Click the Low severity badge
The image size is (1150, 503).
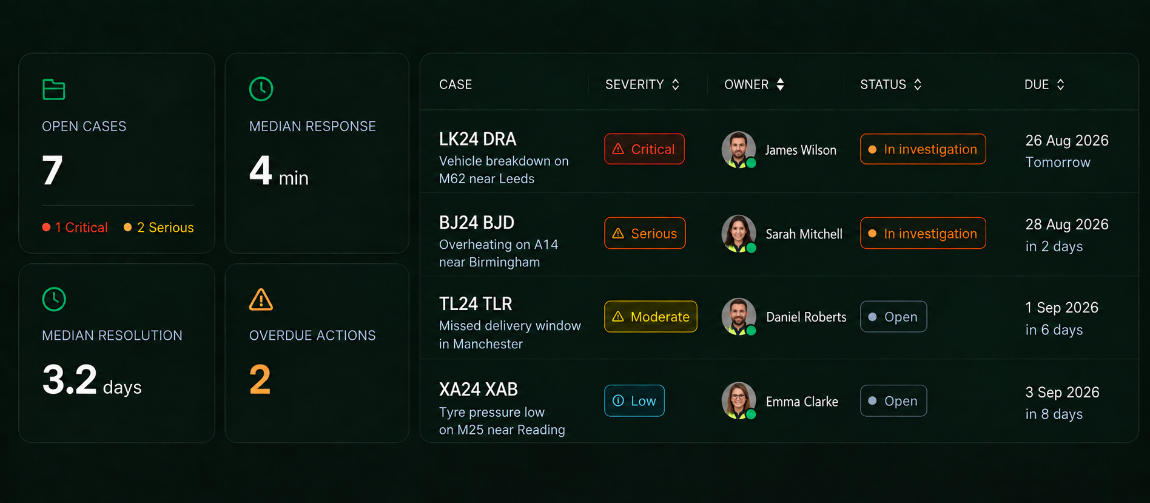pos(634,400)
